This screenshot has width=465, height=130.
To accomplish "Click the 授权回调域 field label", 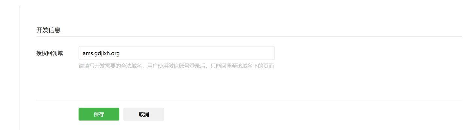I will pos(49,53).
